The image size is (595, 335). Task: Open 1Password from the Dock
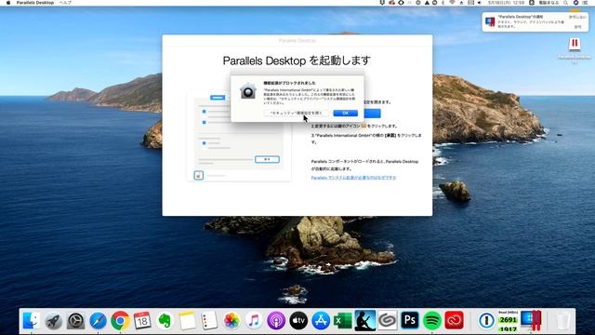point(486,321)
